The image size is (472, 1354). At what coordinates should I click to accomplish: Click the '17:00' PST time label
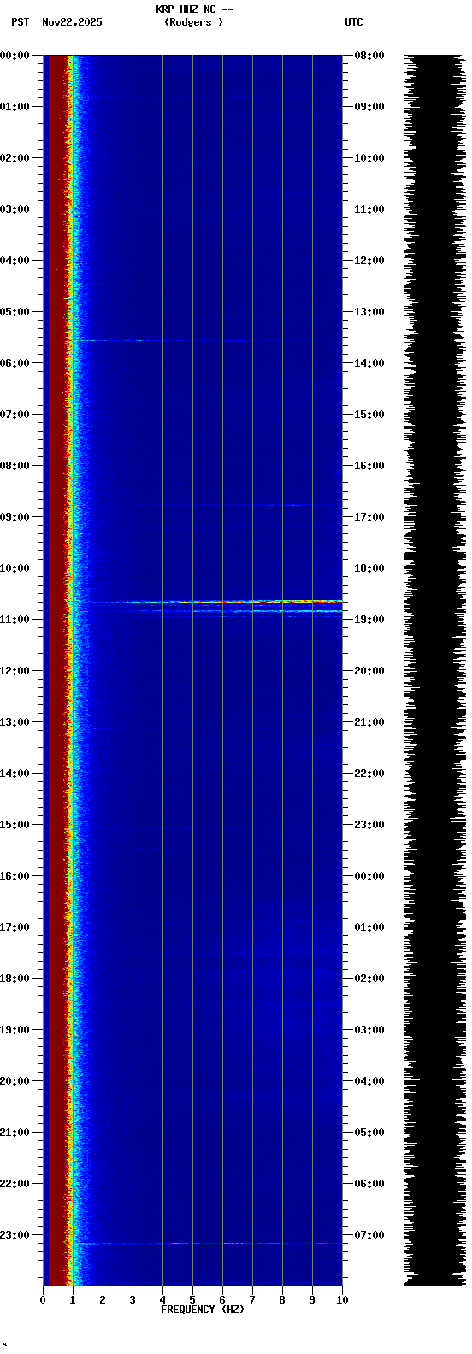15,927
